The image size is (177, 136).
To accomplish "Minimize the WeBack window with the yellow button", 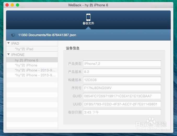I will coord(12,5).
